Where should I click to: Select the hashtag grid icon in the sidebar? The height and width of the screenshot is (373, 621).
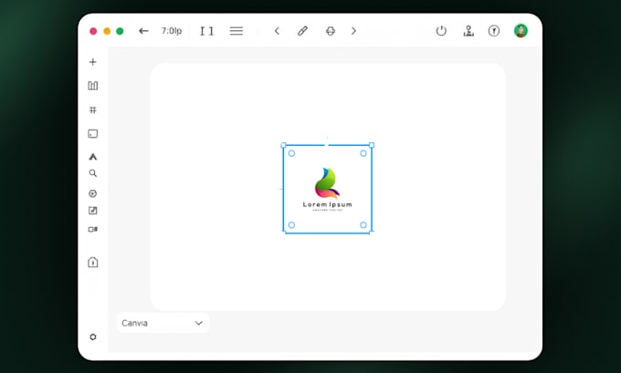[92, 110]
